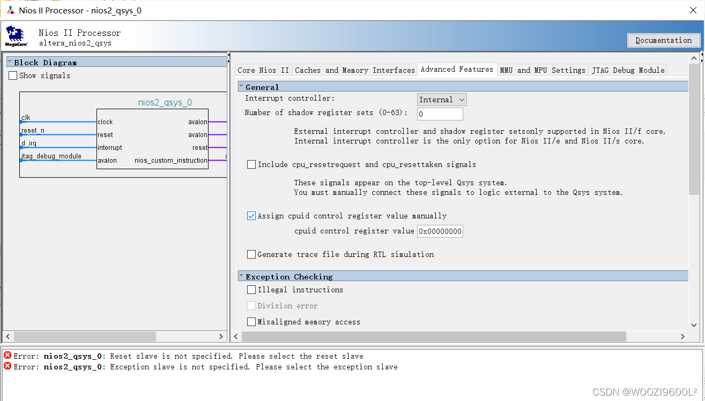Collapse the Exception Checking section
The image size is (705, 401).
click(242, 276)
